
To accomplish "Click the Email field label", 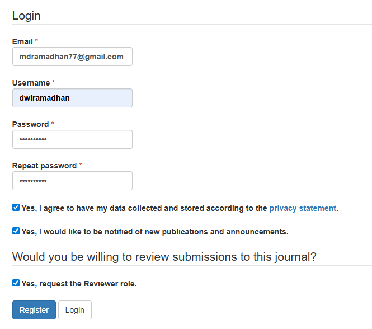I will (22, 41).
